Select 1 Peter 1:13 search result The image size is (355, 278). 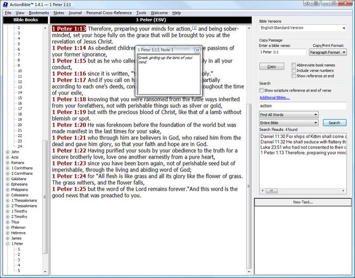click(303, 152)
